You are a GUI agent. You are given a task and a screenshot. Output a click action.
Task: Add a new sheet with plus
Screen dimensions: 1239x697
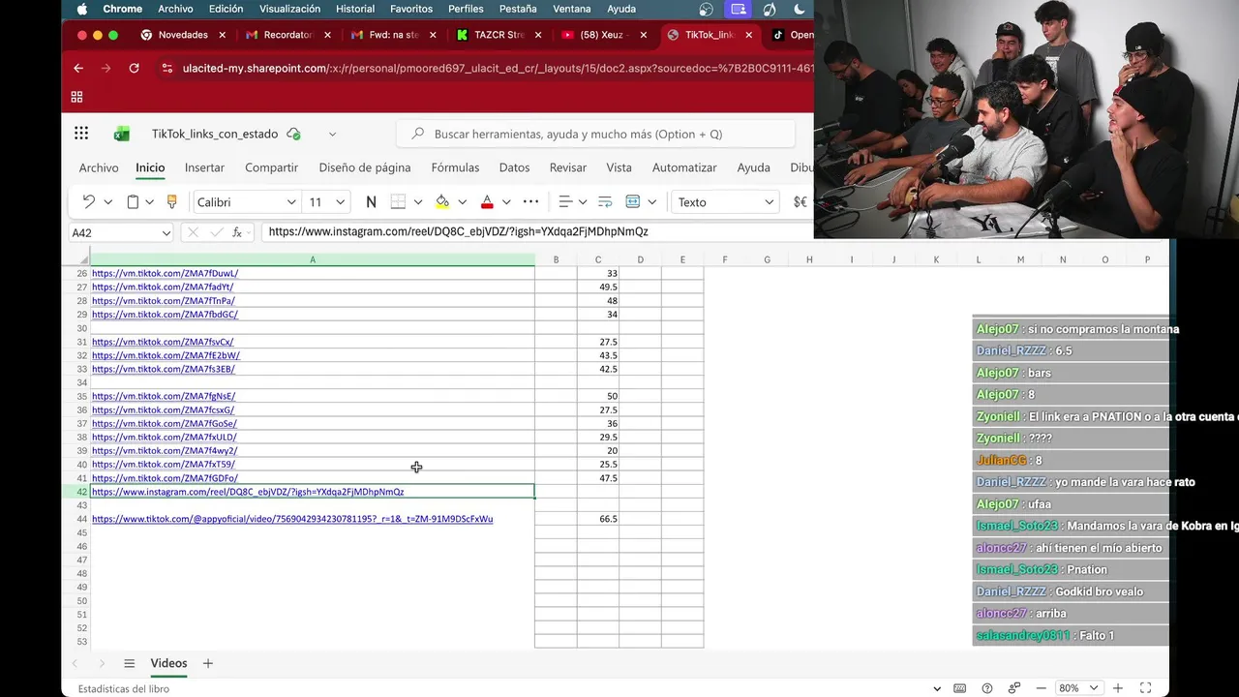coord(207,663)
